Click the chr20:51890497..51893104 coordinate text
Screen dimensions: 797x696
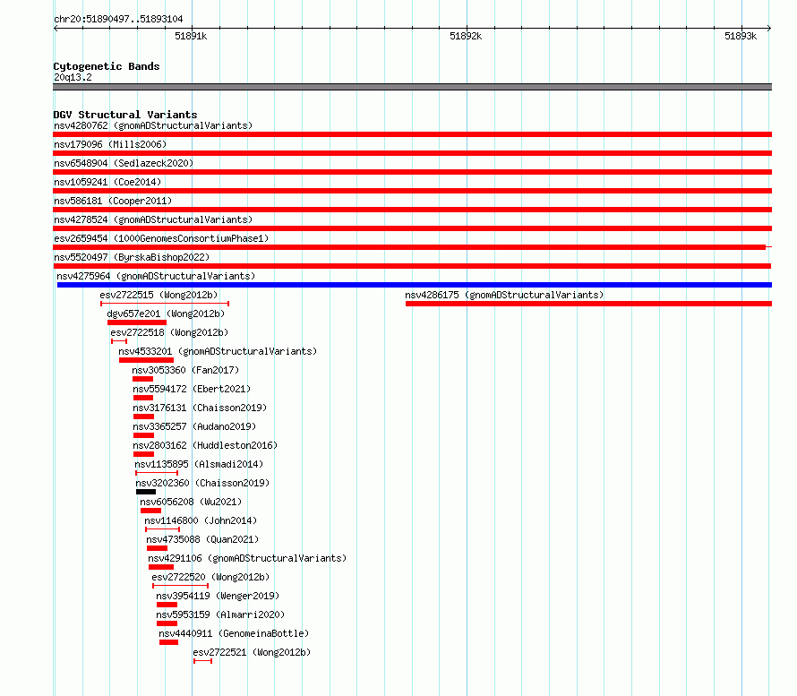point(118,19)
